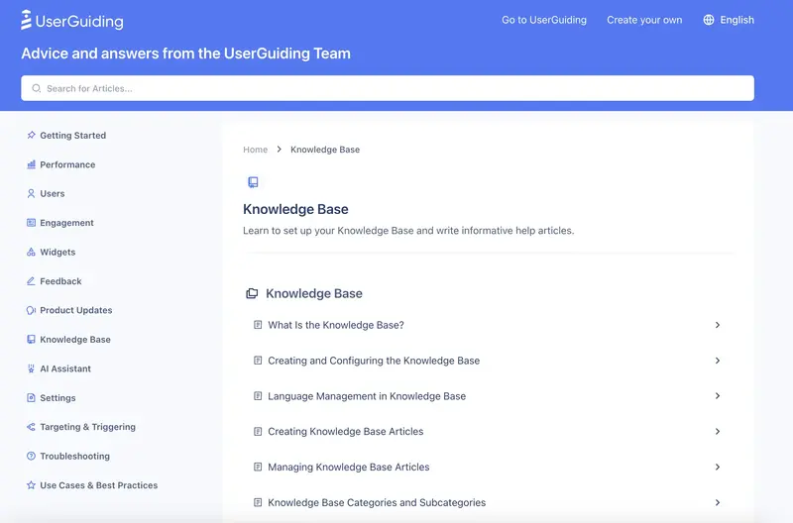This screenshot has width=793, height=523.
Task: Click document icon for Creating and Configuring article
Action: (x=258, y=361)
